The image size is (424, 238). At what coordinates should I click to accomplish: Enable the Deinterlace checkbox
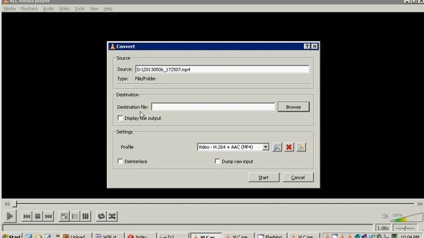click(x=120, y=161)
